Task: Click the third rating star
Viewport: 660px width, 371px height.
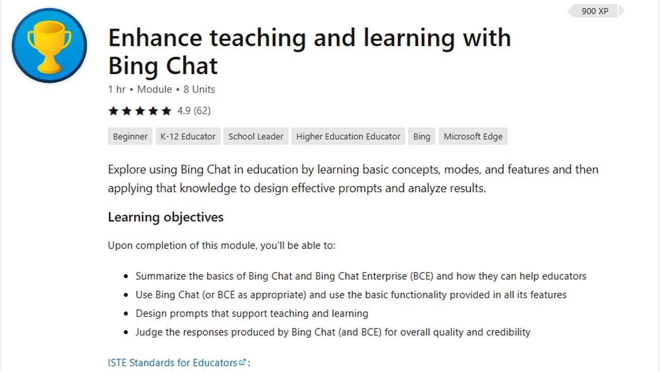Action: click(x=140, y=111)
